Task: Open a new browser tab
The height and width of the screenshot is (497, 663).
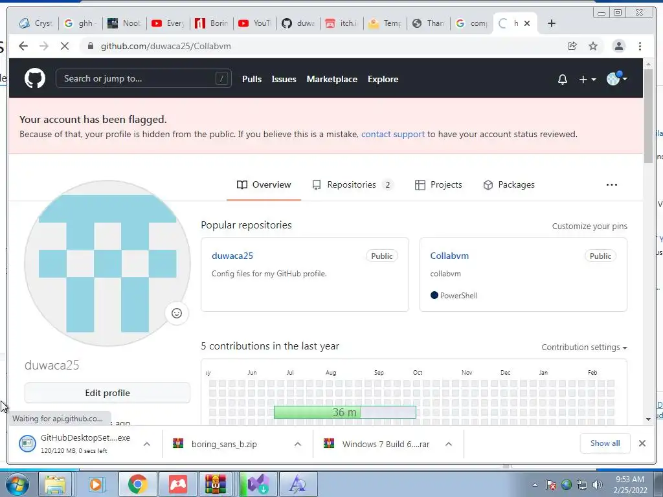Action: pos(552,23)
